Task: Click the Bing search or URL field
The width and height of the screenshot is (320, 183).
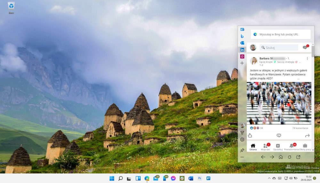Action: tap(281, 34)
